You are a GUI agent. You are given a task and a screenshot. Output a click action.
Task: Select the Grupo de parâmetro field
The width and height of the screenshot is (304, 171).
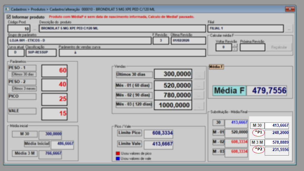[79, 41]
